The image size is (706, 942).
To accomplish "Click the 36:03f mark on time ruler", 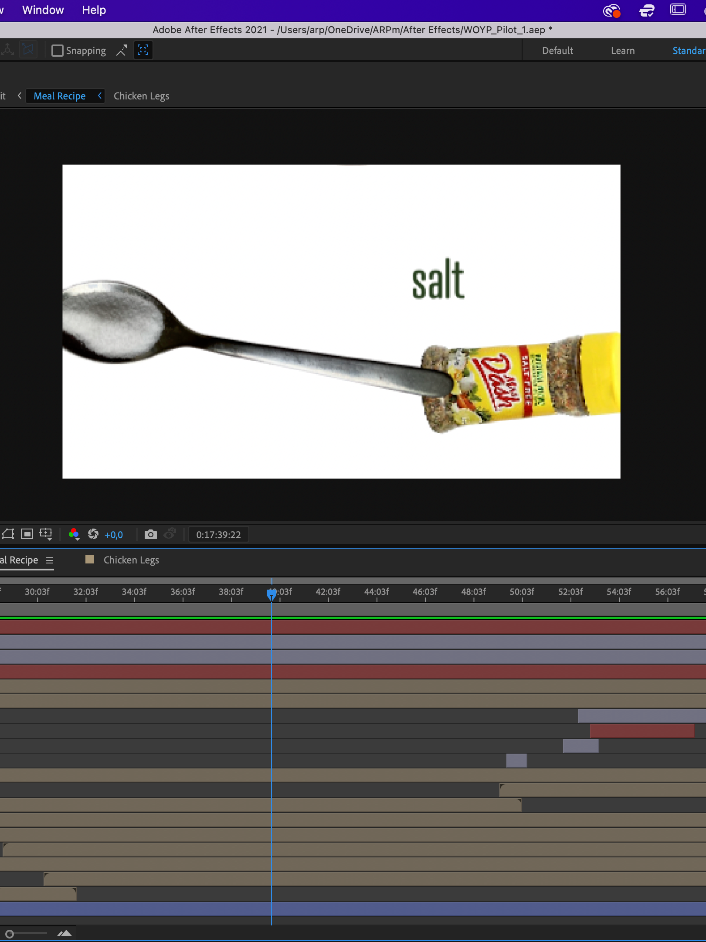I will [183, 592].
